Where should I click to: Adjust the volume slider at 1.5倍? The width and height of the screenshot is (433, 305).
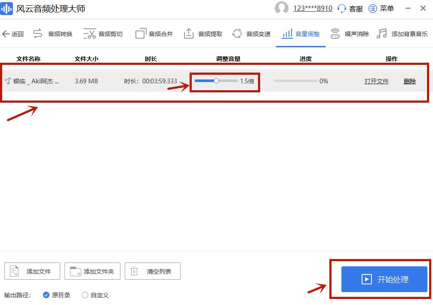coord(216,81)
